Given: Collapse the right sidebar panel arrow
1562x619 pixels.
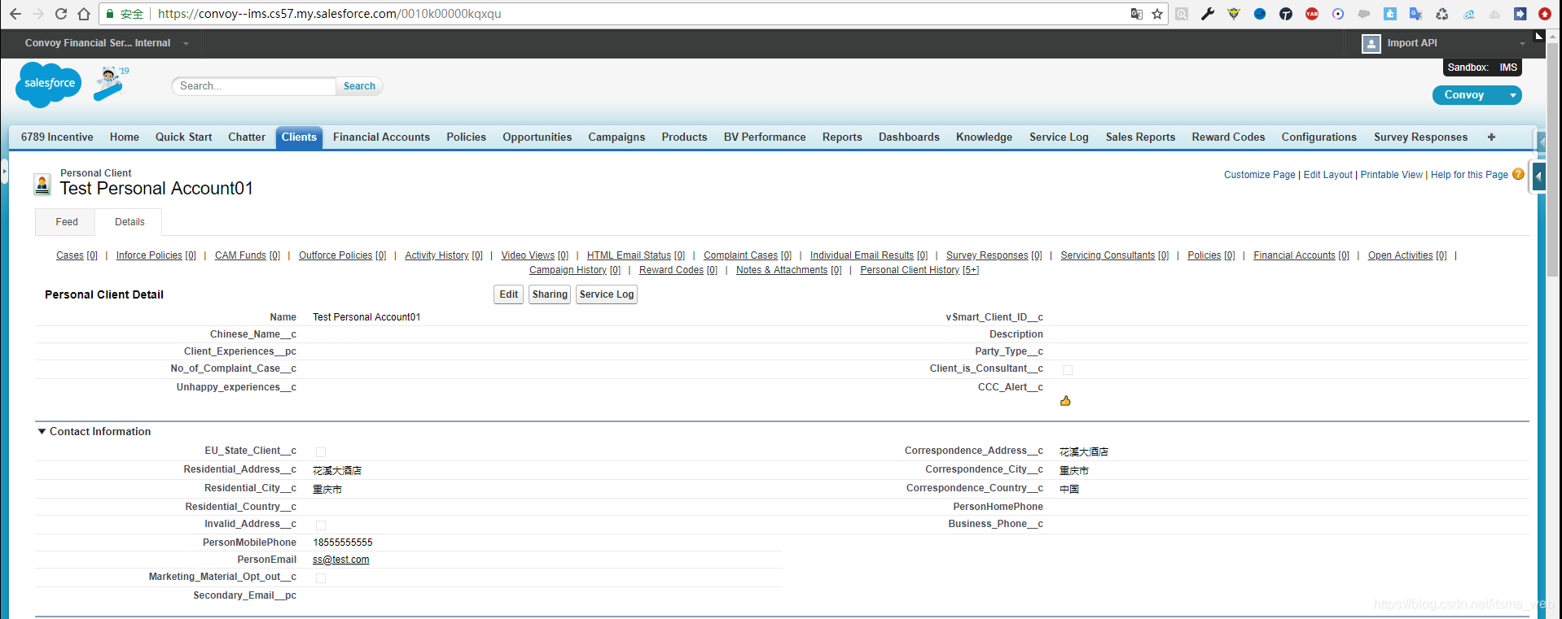Looking at the screenshot, I should point(1538,177).
